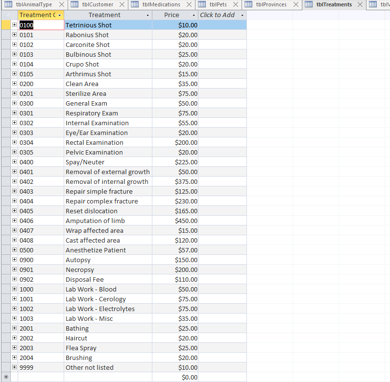Screen dimensions: 390x382
Task: Click the select-all corner of the datasheet
Action: pyautogui.click(x=6, y=15)
